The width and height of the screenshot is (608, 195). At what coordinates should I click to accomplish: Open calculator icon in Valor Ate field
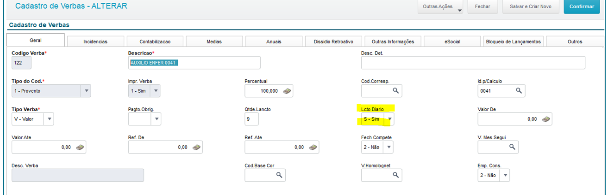pyautogui.click(x=80, y=147)
